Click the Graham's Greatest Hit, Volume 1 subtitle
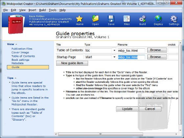184x138 pixels. point(82,37)
